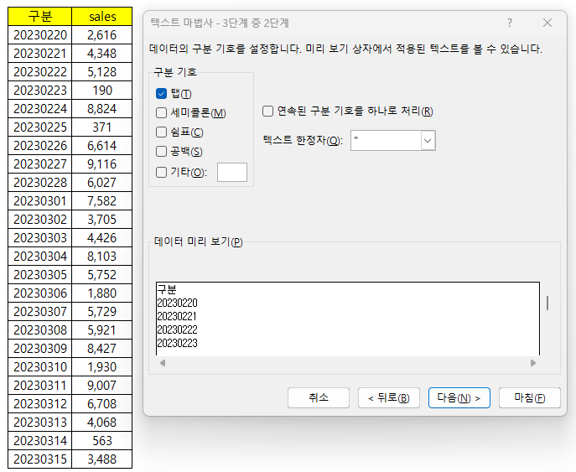Click the yellow sales header cell

[x=102, y=17]
